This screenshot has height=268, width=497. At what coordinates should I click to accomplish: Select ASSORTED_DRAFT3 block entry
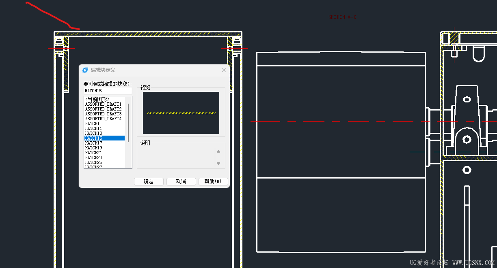(104, 114)
